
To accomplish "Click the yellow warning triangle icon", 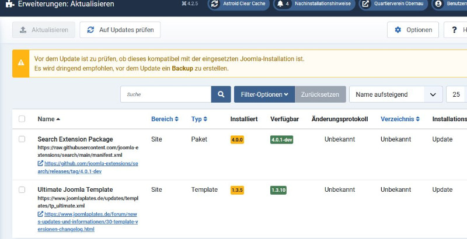I will pos(21,64).
